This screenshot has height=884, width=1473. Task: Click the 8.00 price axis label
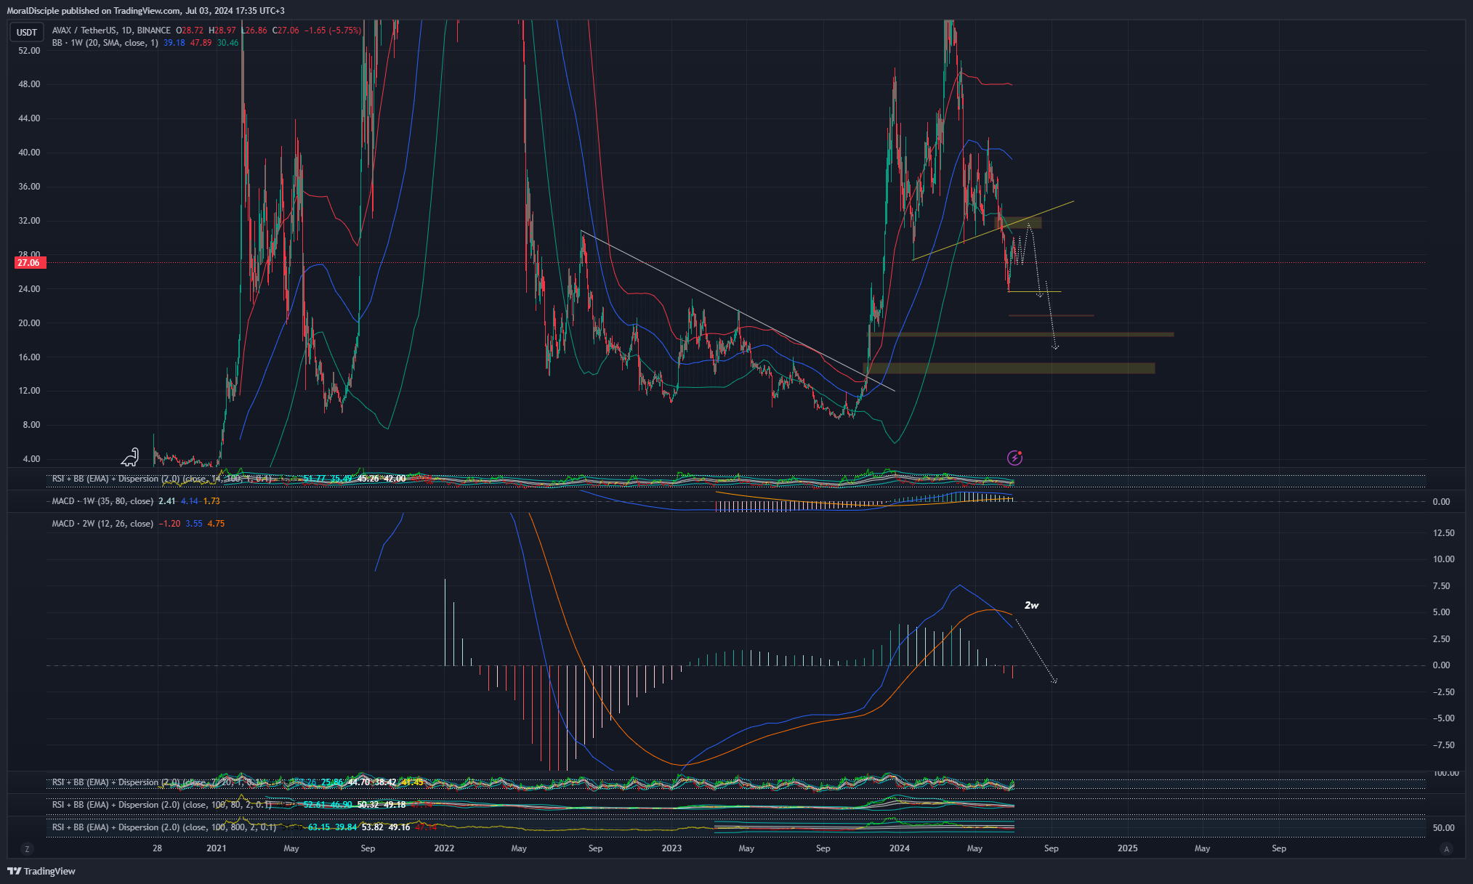click(31, 425)
